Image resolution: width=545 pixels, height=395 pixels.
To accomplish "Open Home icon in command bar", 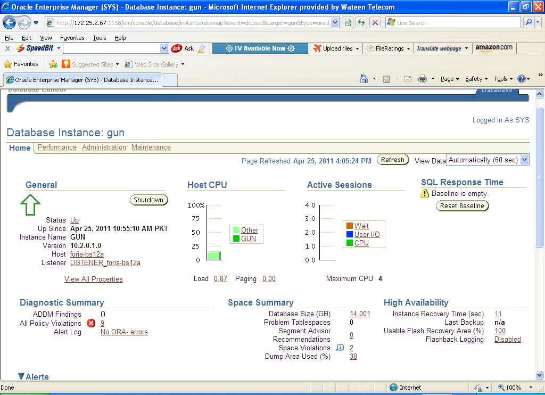I will click(x=364, y=79).
